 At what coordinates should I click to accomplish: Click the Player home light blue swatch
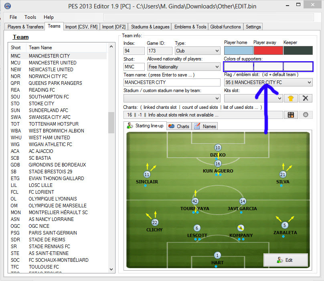point(239,50)
